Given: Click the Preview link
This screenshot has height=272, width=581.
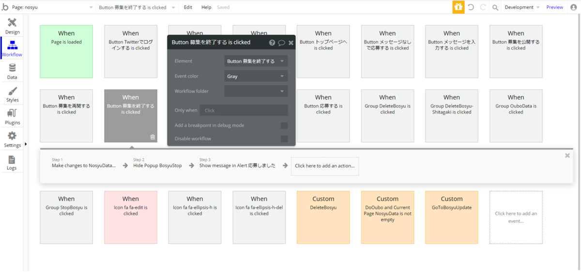Looking at the screenshot, I should point(555,7).
